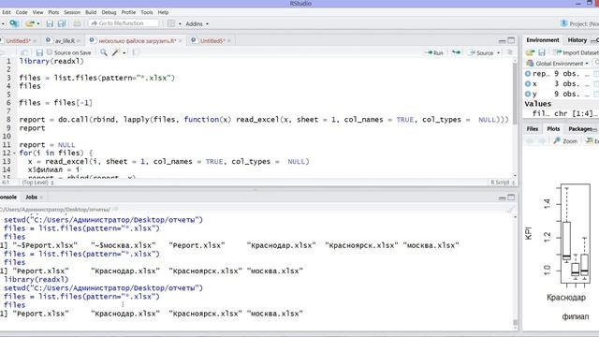The width and height of the screenshot is (599, 337).
Task: Maximize the console pane
Action: coord(511,198)
